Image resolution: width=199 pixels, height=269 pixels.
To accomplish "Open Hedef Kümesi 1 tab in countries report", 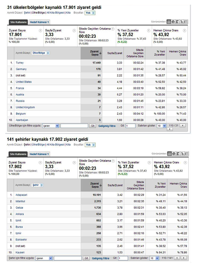I will tap(39, 22).
